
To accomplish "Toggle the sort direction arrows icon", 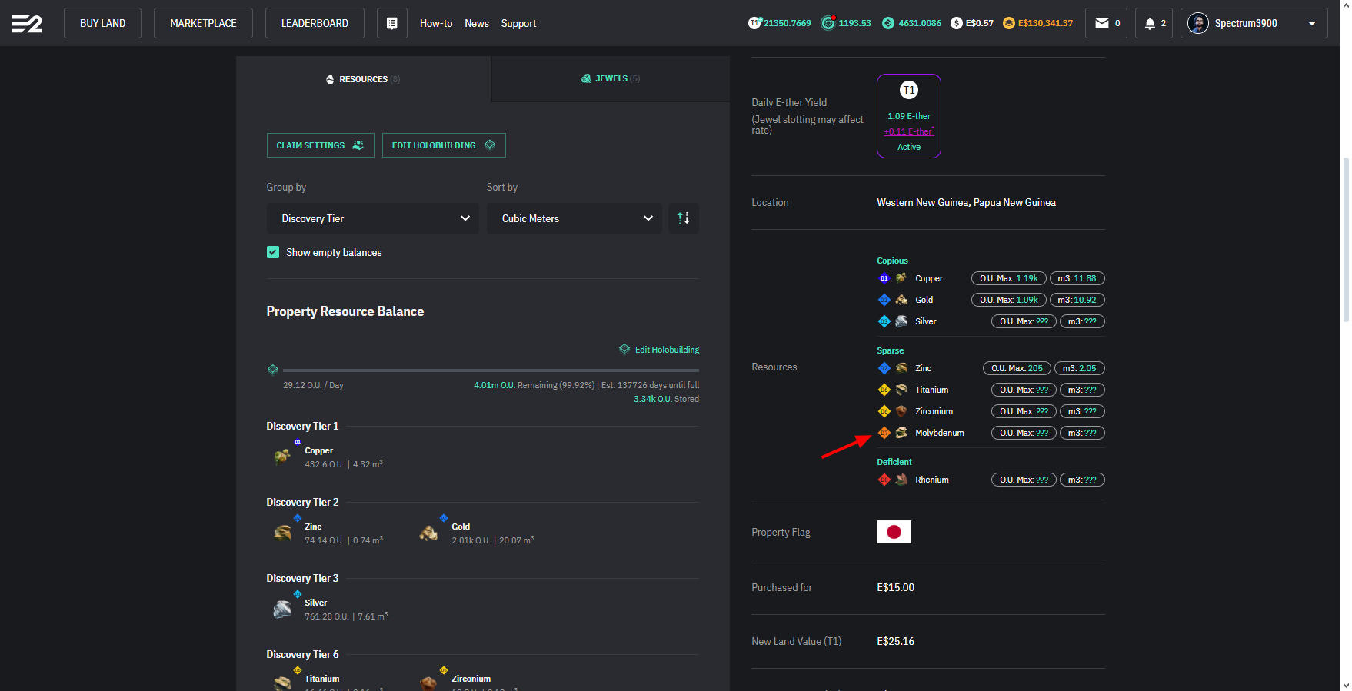I will click(683, 218).
